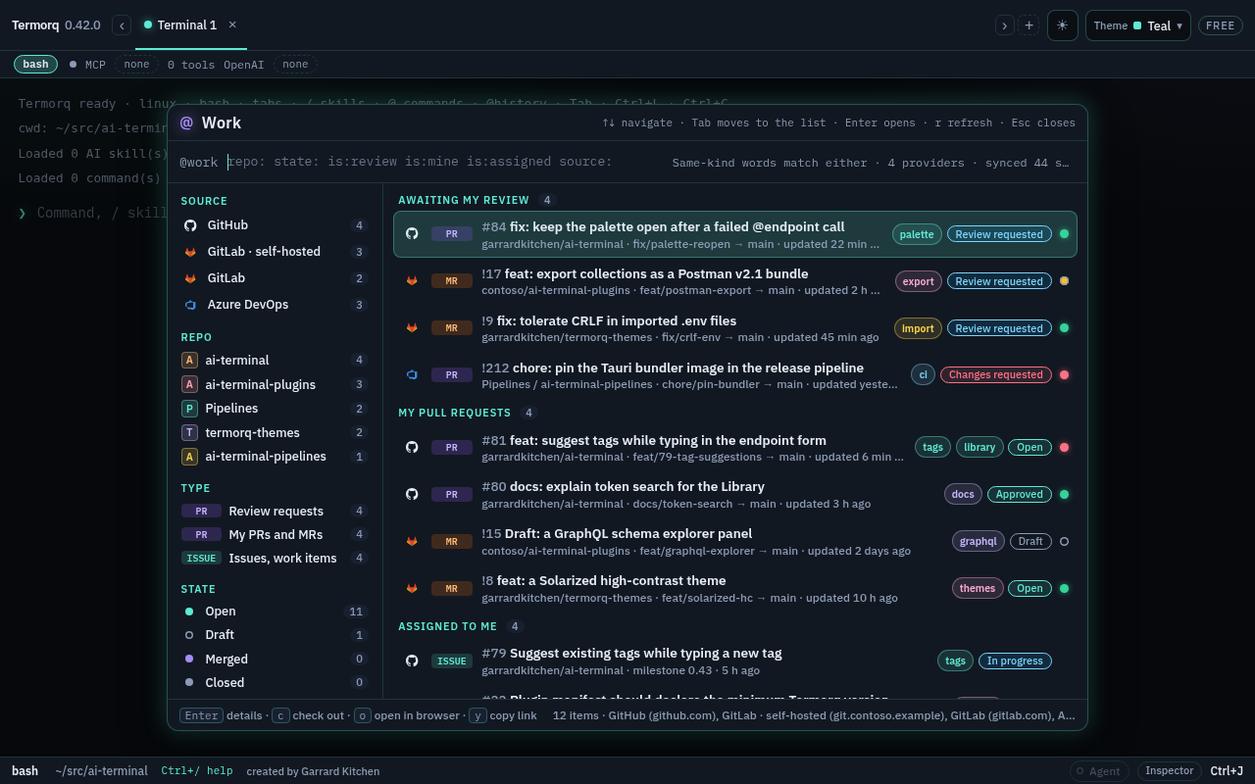Viewport: 1255px width, 784px height.
Task: Click the library tag on #81
Action: pyautogui.click(x=979, y=447)
